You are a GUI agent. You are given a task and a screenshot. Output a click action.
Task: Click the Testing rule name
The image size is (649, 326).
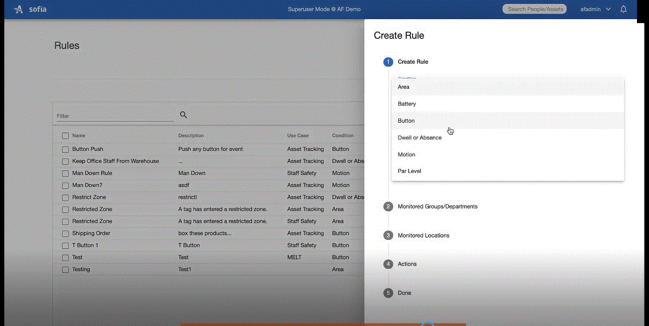[81, 270]
